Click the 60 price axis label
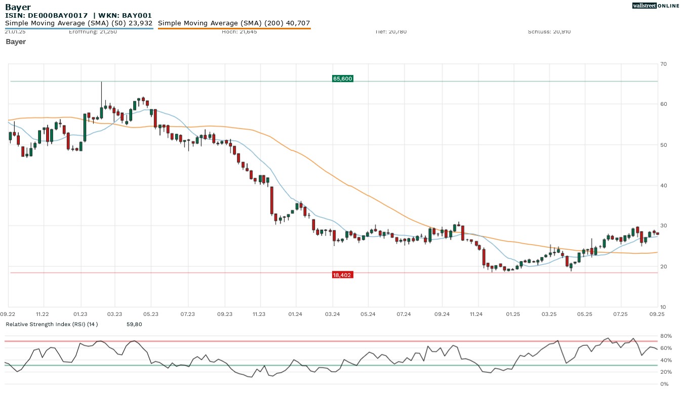The width and height of the screenshot is (683, 398). [x=663, y=104]
